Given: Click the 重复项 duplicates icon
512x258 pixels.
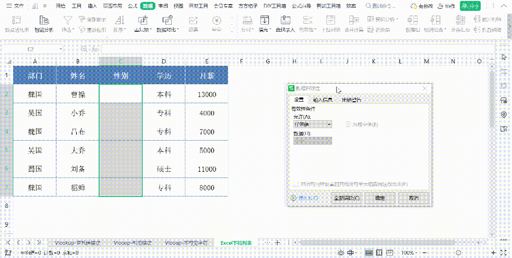Looking at the screenshot, I should (143, 20).
